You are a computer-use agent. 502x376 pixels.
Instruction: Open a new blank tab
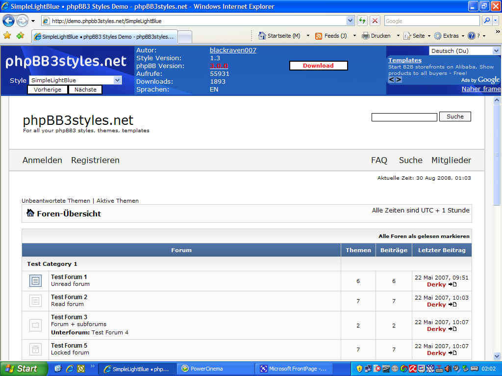coord(185,37)
